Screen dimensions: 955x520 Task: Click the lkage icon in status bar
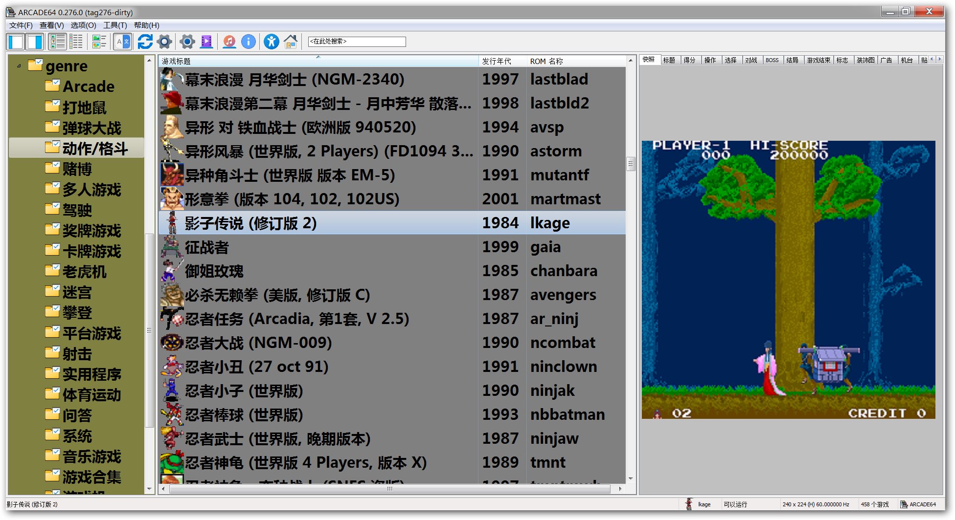coord(689,504)
